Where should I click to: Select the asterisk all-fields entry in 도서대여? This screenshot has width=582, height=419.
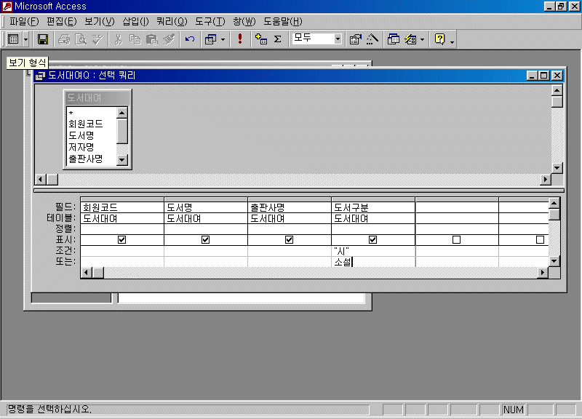pos(71,113)
